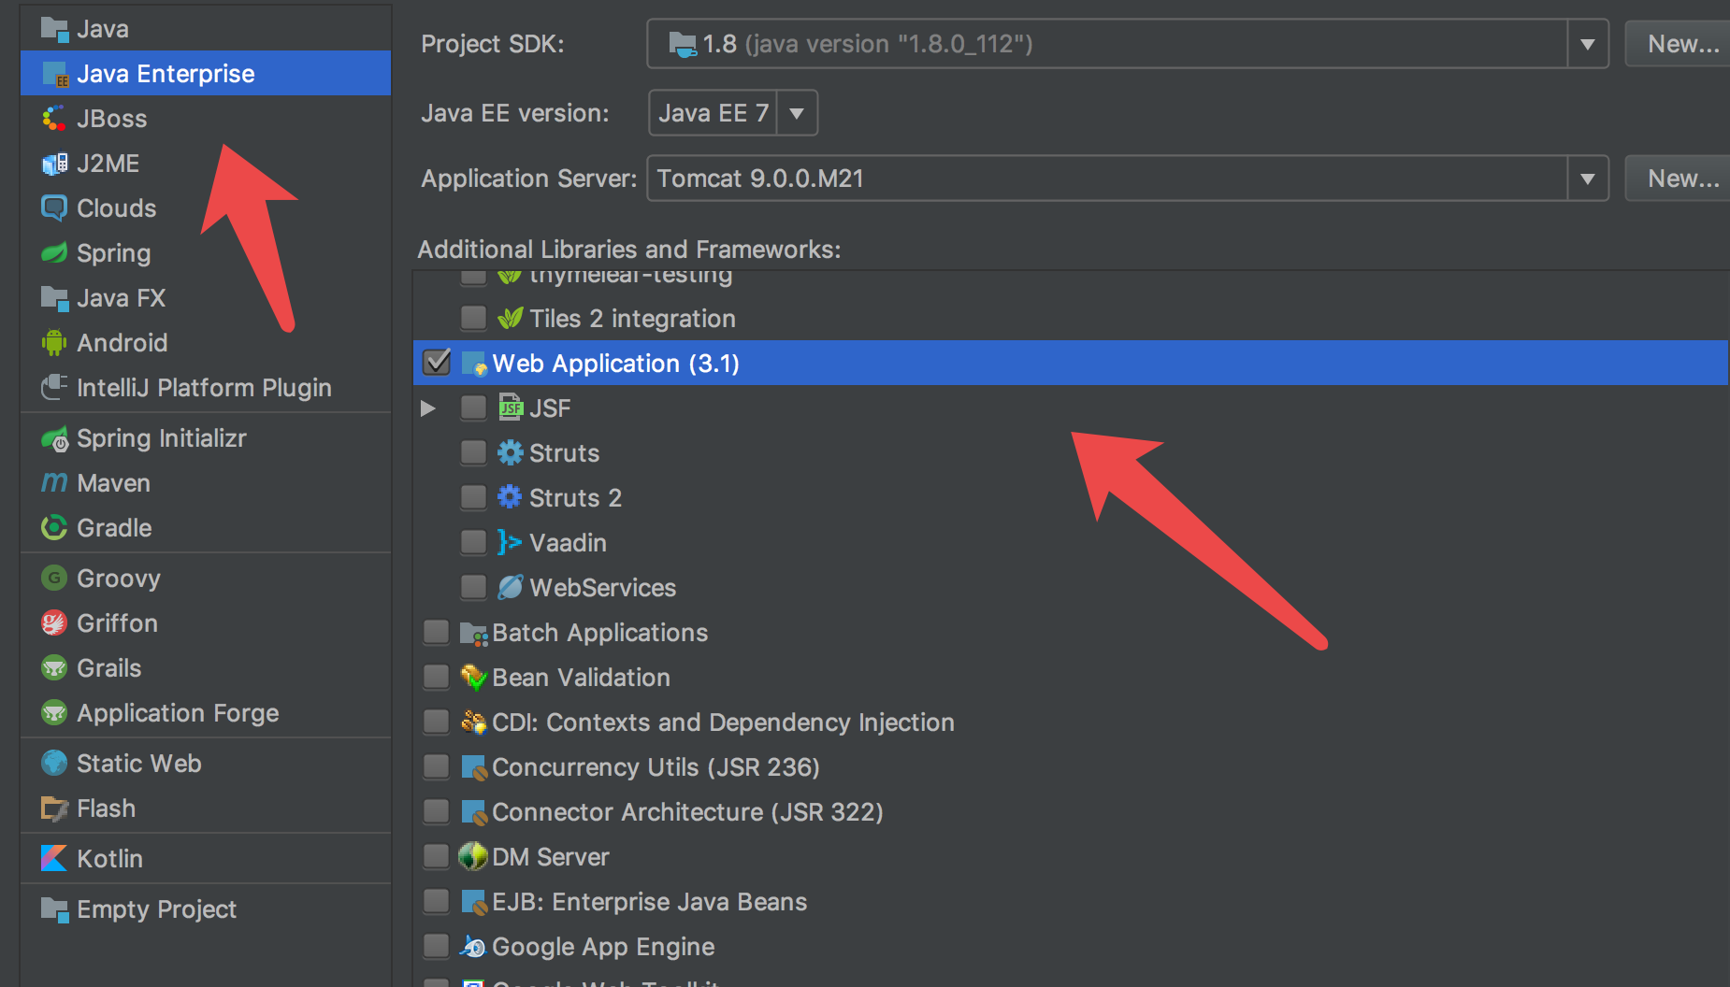This screenshot has width=1730, height=987.
Task: Click the JSF framework icon
Action: 511,408
